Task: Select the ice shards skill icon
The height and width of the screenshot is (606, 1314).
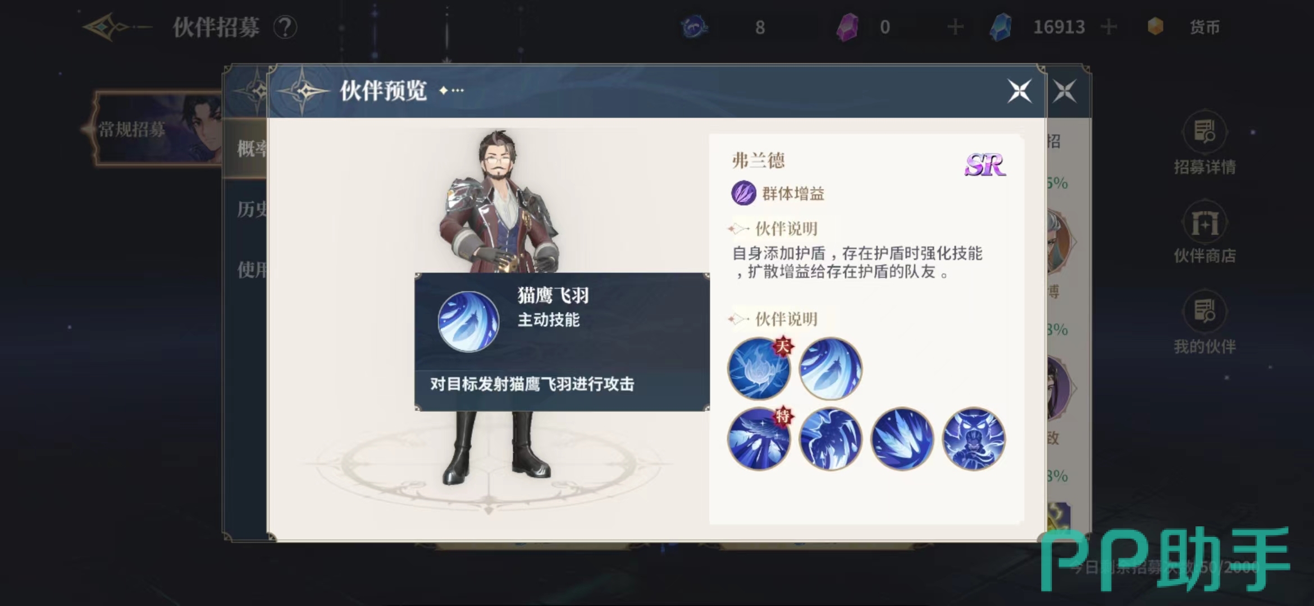Action: pos(902,439)
